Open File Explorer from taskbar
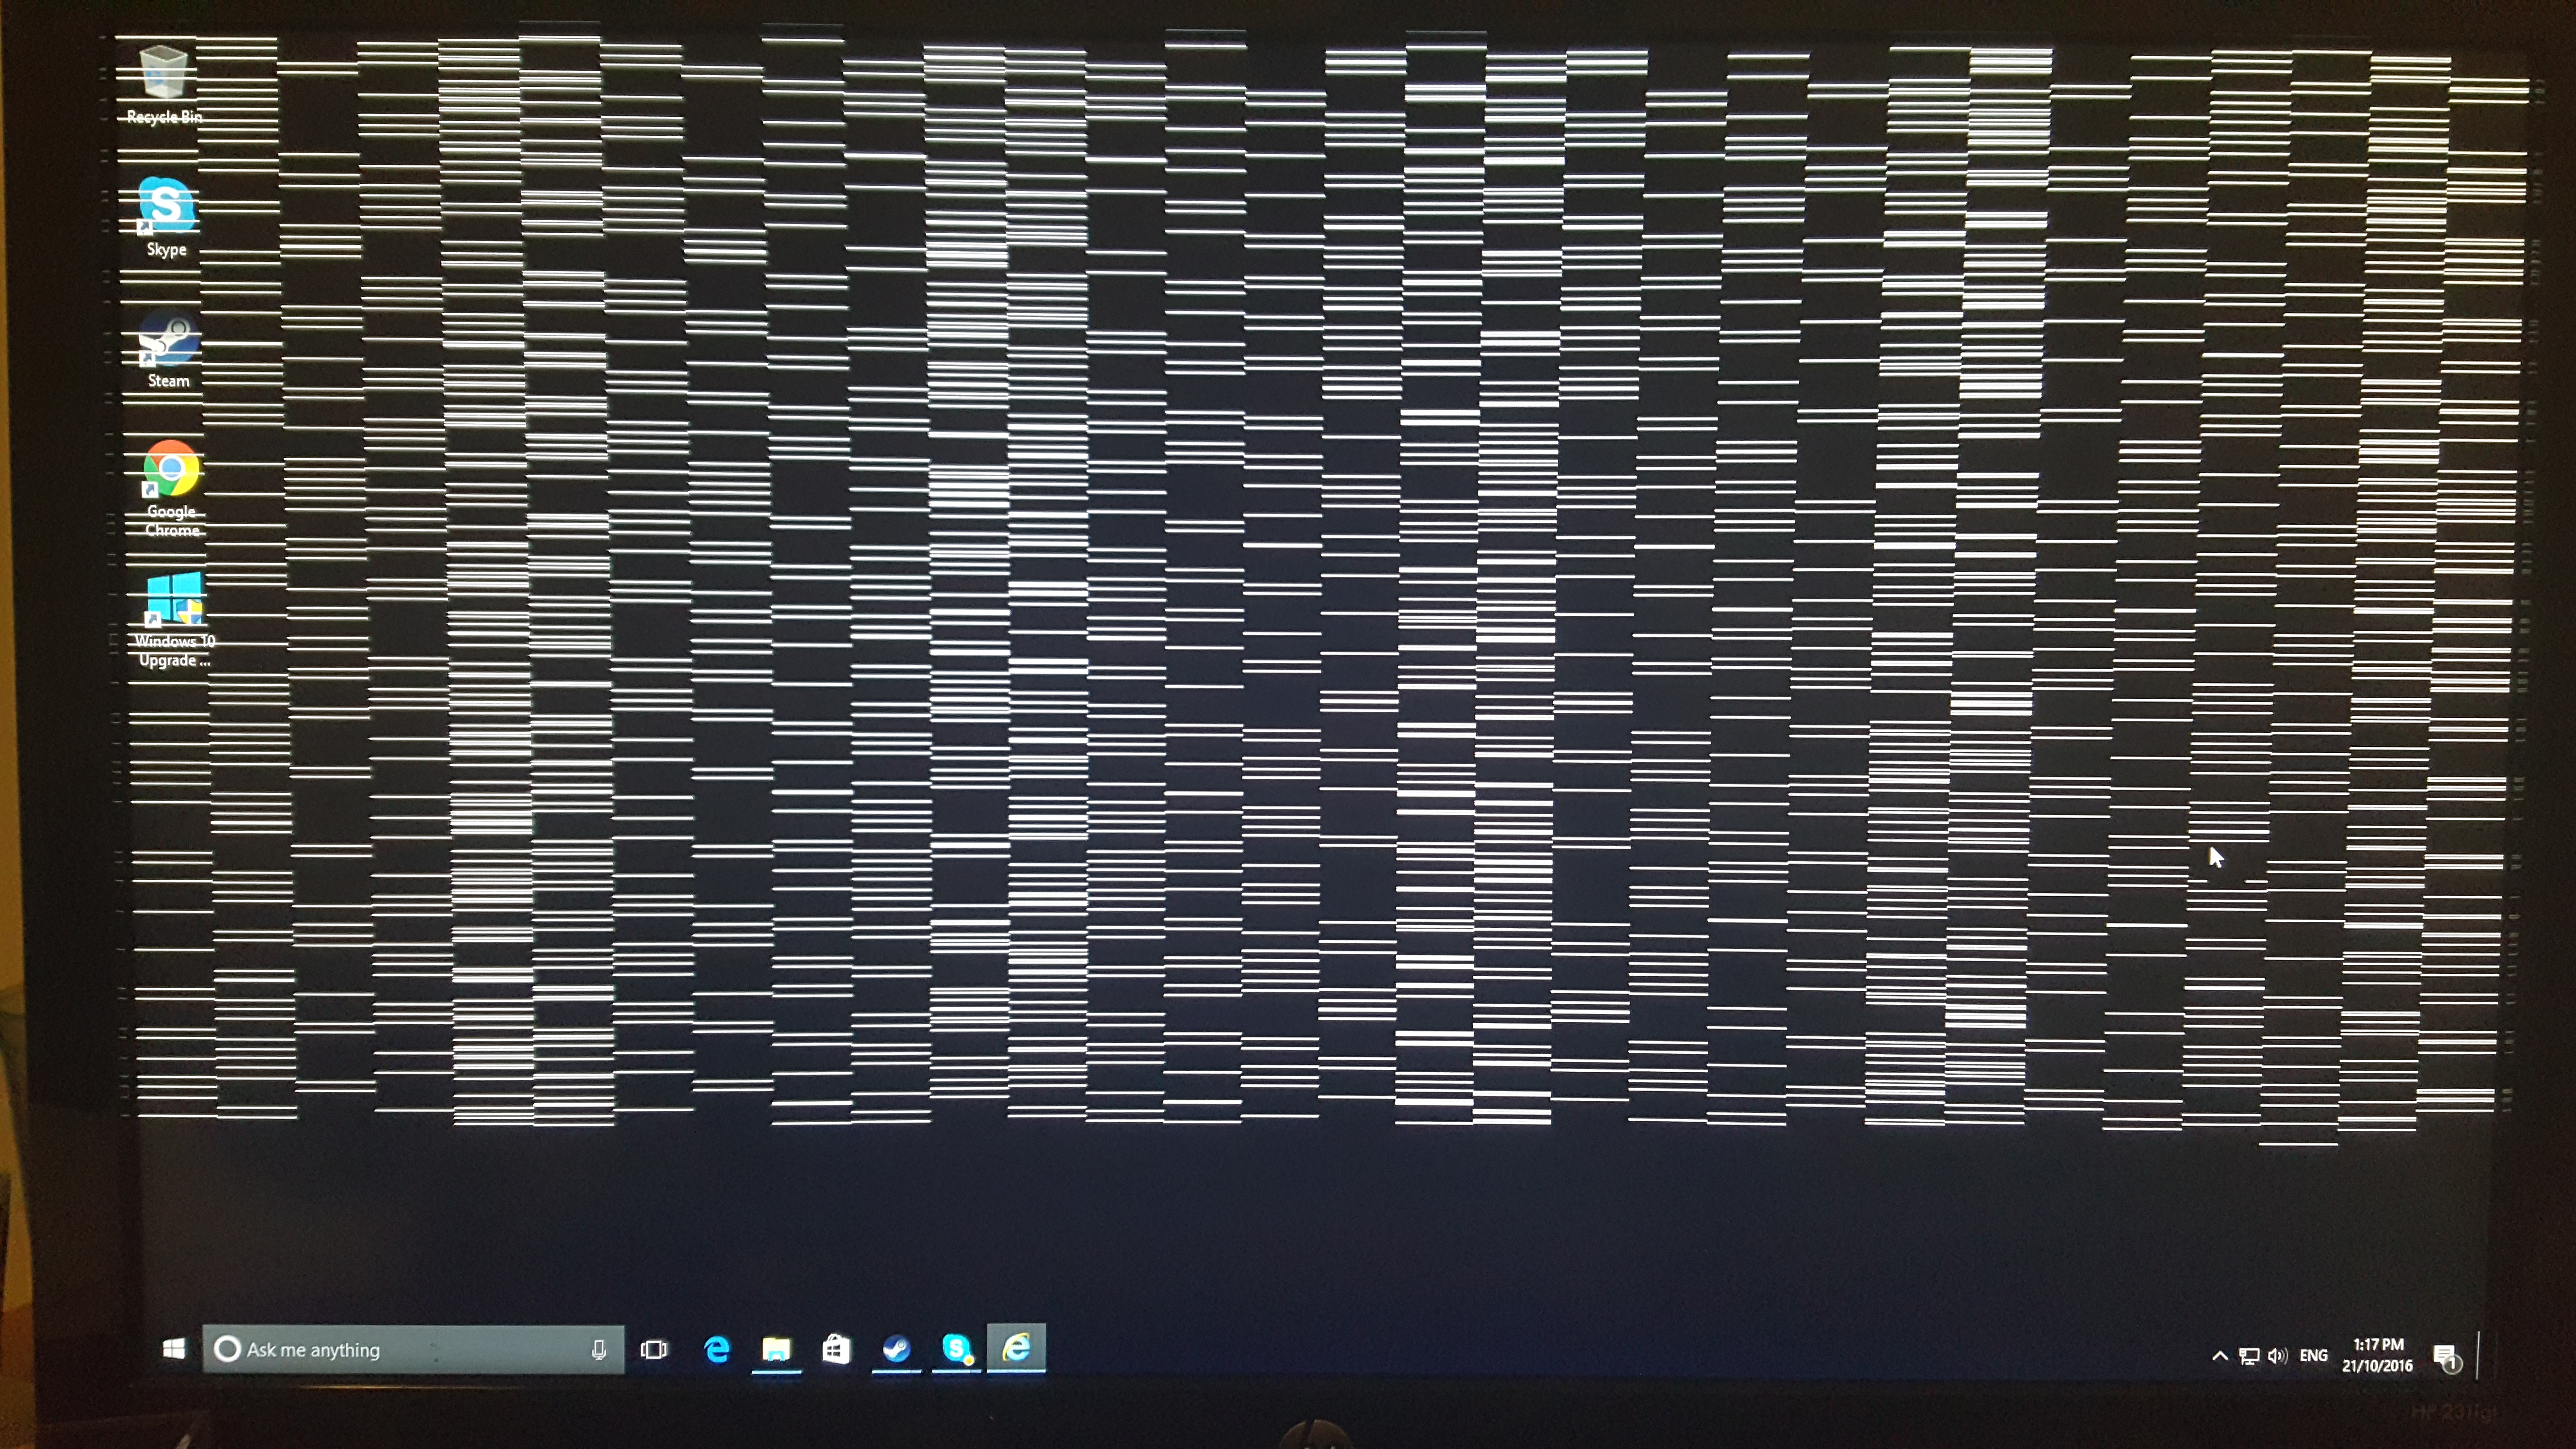Image resolution: width=2576 pixels, height=1449 pixels. (777, 1348)
